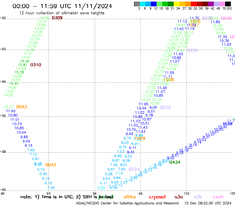Click the 8.79 wave height reading
The image size is (235, 206).
[x=127, y=138]
